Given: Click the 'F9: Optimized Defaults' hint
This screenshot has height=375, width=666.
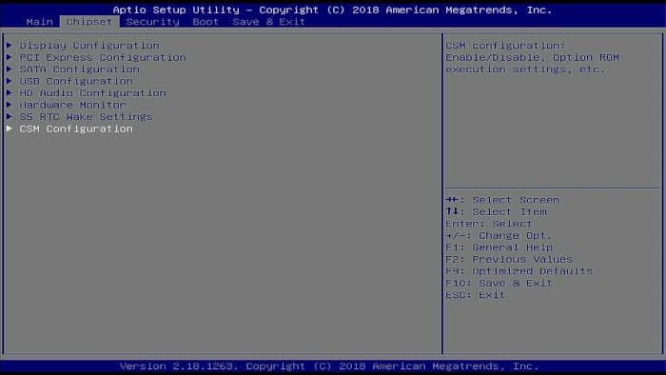Looking at the screenshot, I should click(x=519, y=271).
